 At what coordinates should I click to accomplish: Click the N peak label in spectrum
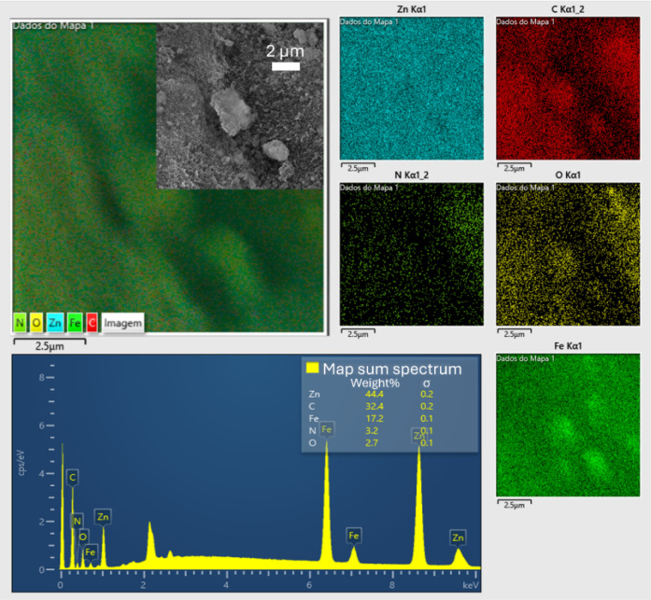tap(77, 522)
